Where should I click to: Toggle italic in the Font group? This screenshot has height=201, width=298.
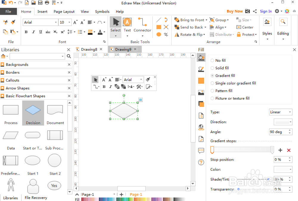click(33, 32)
